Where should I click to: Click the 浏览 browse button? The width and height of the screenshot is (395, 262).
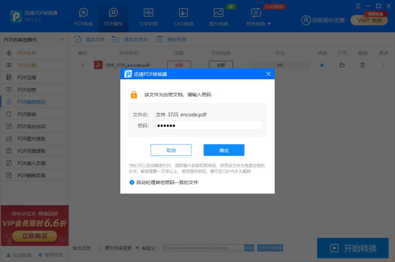(x=249, y=248)
